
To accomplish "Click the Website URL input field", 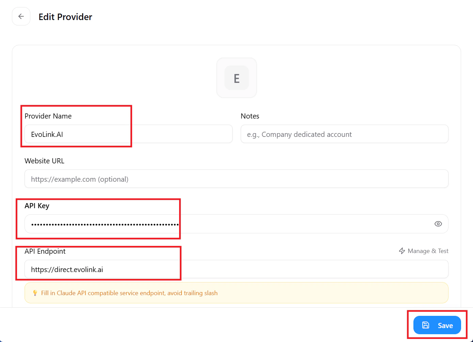I will 236,179.
